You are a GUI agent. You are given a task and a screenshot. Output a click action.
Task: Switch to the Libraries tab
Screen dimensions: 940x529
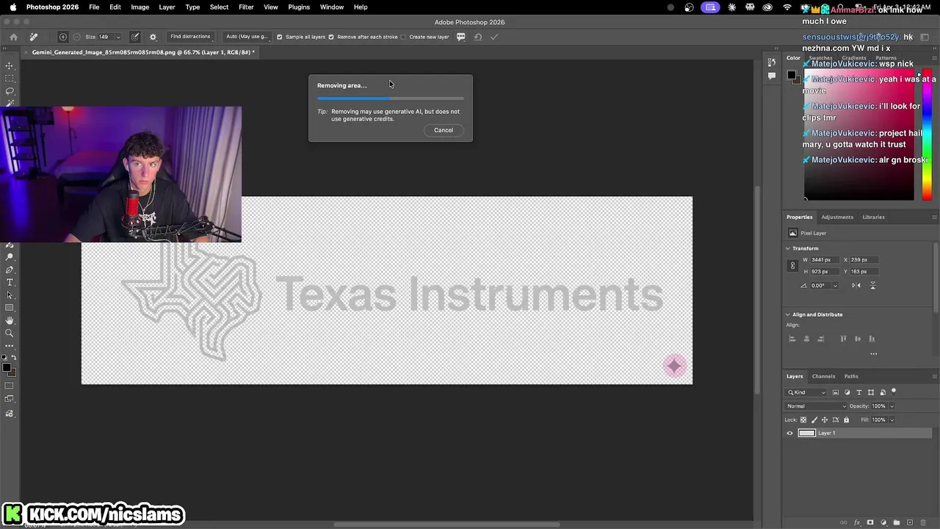click(x=873, y=217)
